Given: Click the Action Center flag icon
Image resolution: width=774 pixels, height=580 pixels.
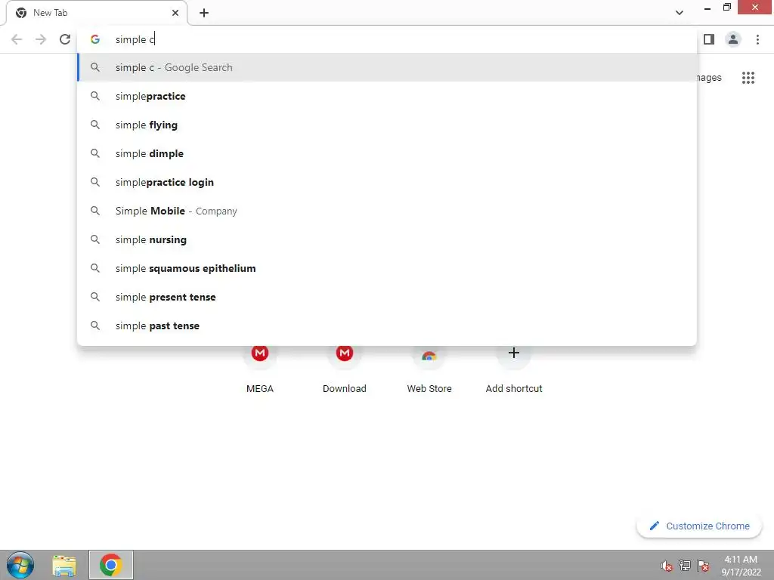Looking at the screenshot, I should 703,565.
